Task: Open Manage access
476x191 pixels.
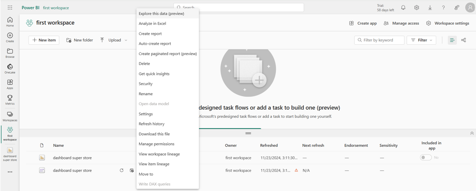Action: [401, 23]
